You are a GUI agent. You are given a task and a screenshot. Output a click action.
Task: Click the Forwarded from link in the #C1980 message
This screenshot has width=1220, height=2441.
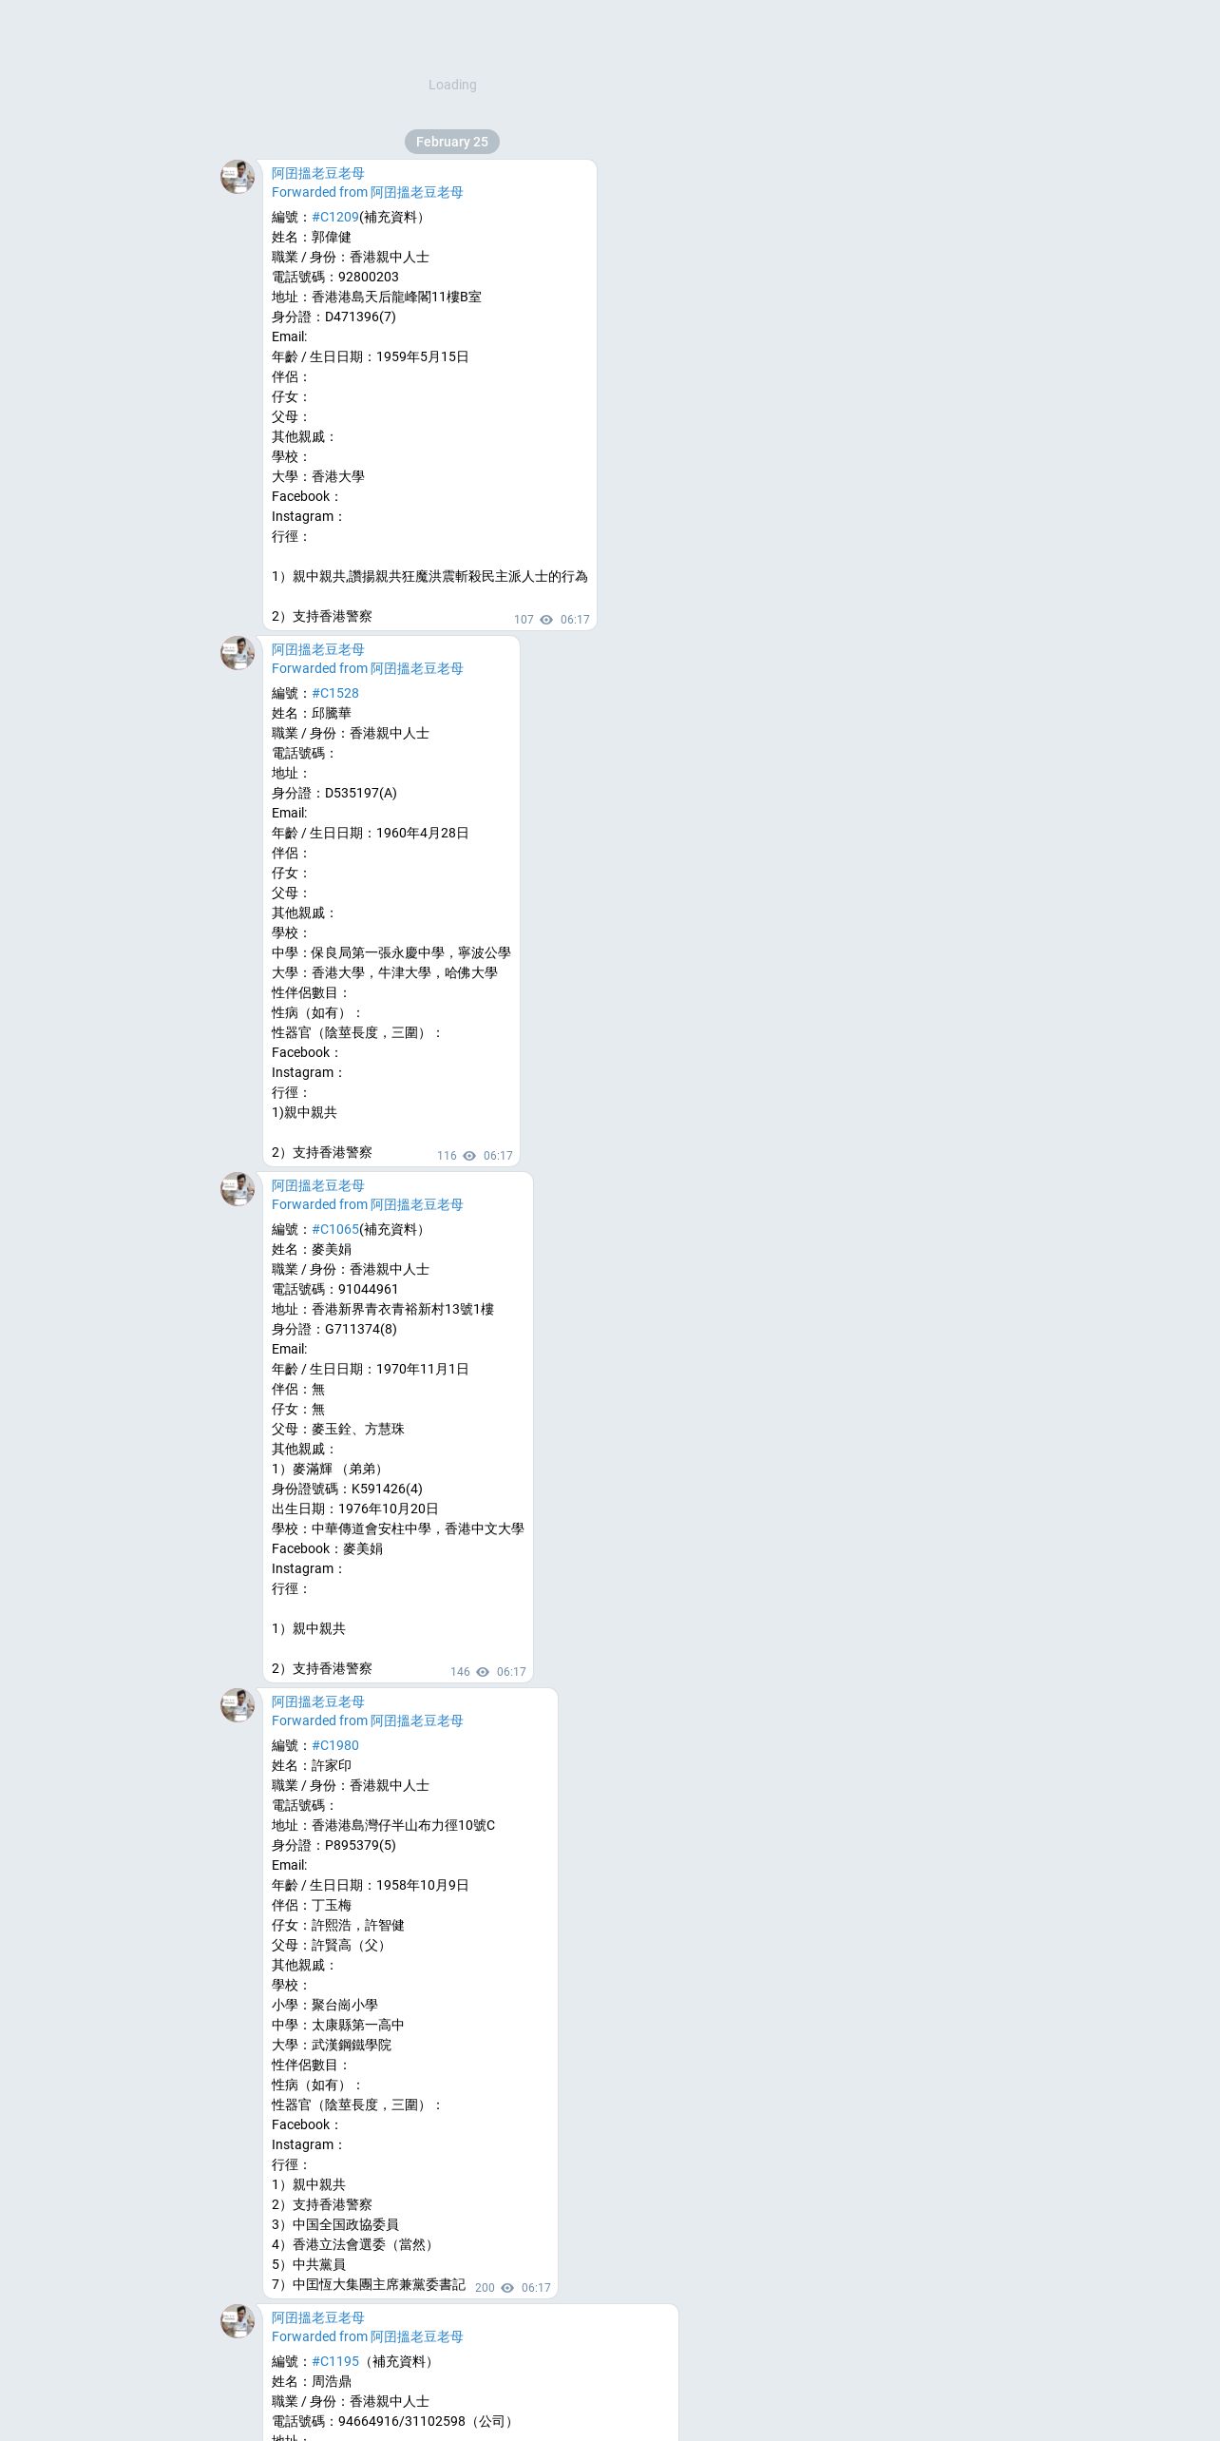368,1720
